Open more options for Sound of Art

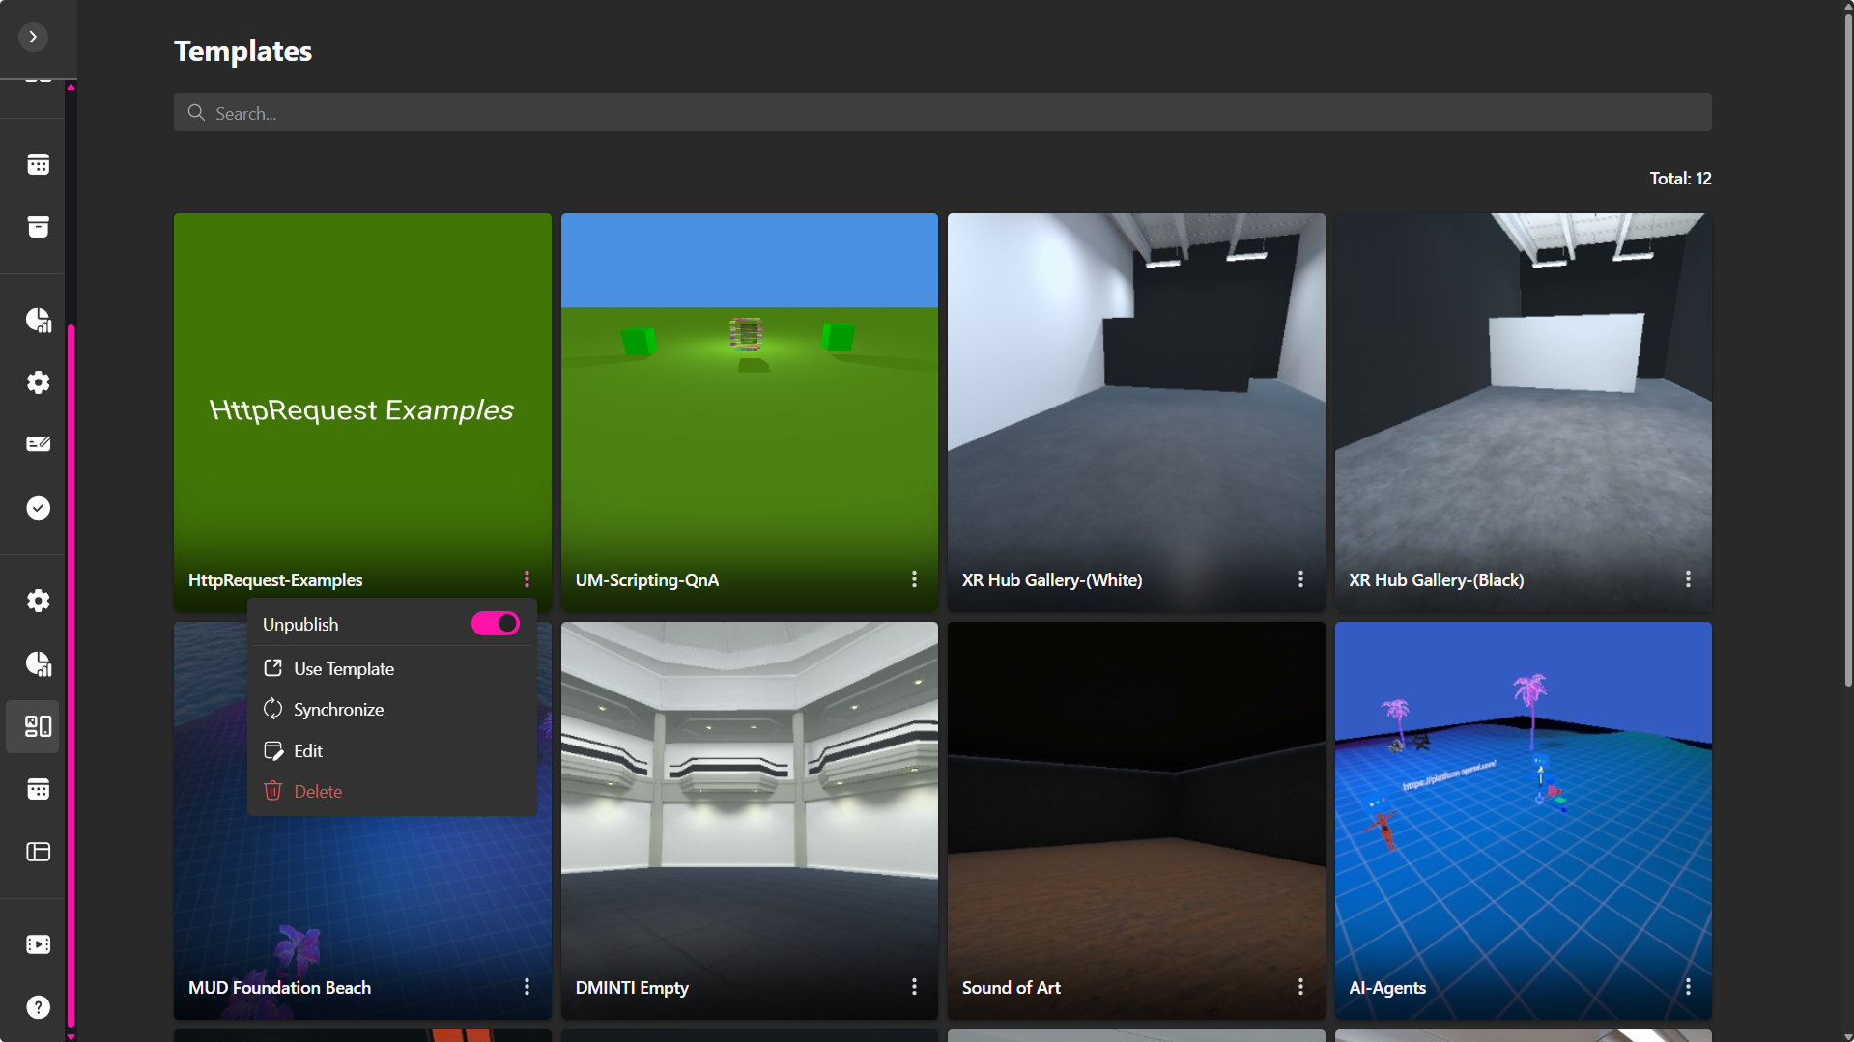[1300, 987]
